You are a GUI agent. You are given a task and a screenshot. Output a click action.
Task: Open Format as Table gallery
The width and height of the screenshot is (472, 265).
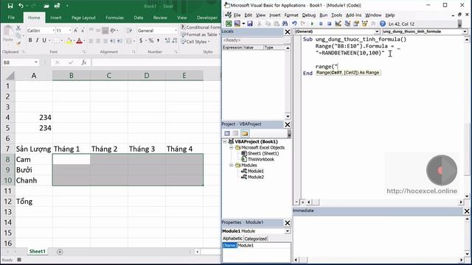200,35
